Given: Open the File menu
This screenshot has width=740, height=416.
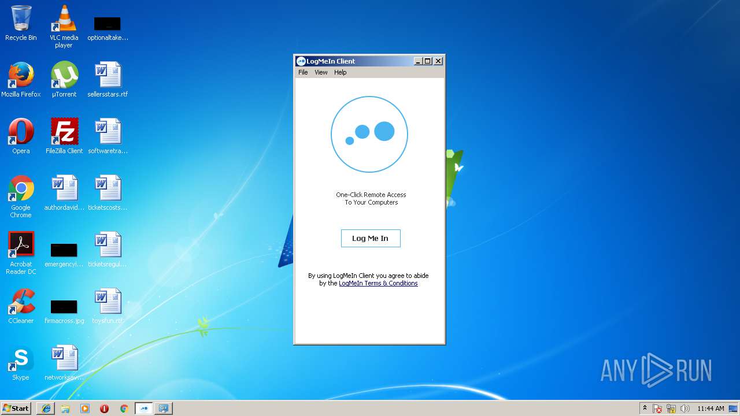Looking at the screenshot, I should (x=303, y=72).
